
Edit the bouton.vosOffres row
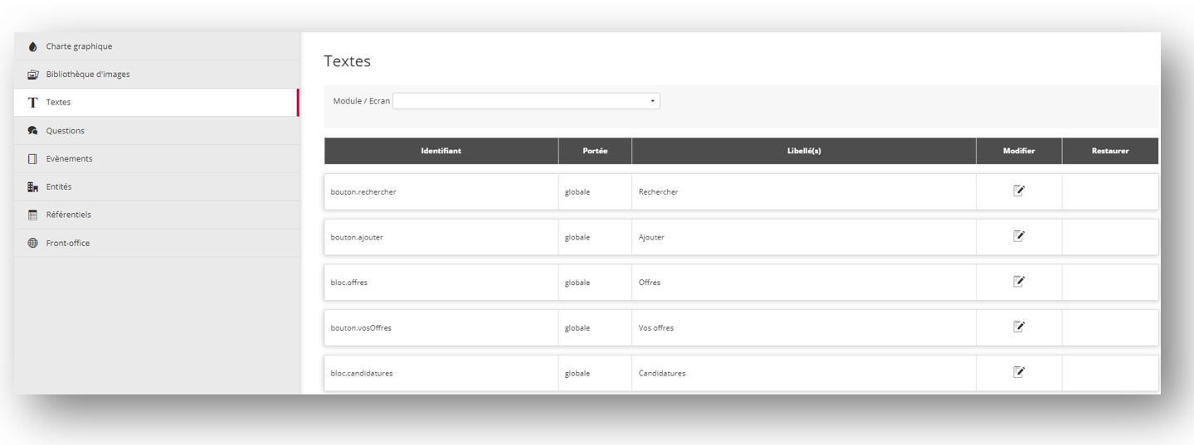pyautogui.click(x=1019, y=326)
